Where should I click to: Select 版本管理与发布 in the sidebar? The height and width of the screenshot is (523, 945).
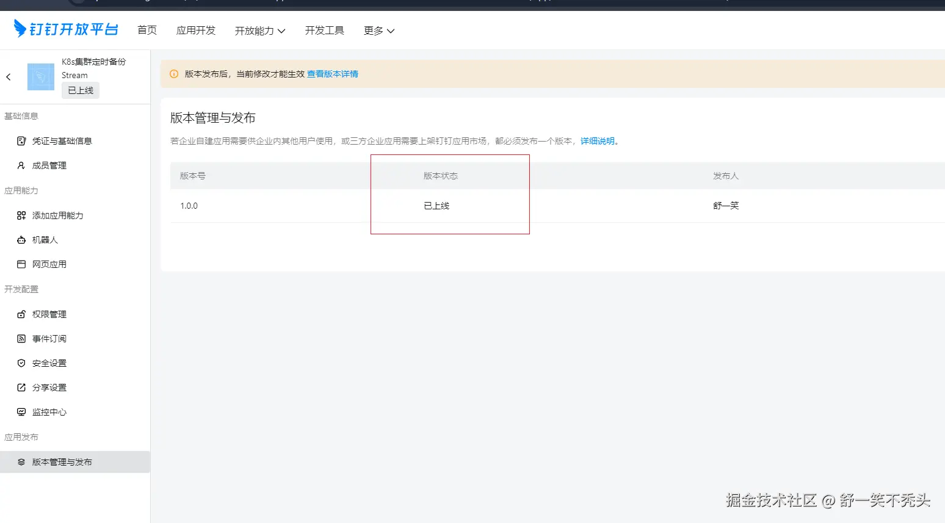[x=75, y=462]
